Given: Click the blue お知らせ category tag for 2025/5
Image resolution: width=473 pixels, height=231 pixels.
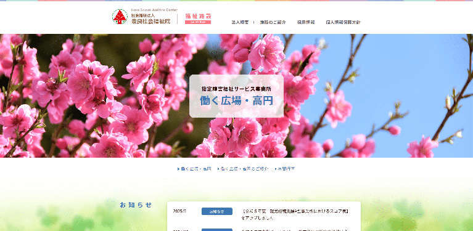Looking at the screenshot, I should [217, 211].
